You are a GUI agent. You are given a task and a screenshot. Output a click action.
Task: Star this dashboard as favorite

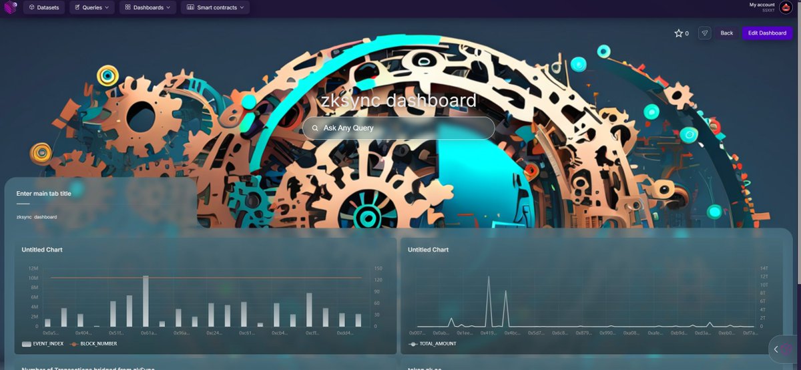(679, 33)
